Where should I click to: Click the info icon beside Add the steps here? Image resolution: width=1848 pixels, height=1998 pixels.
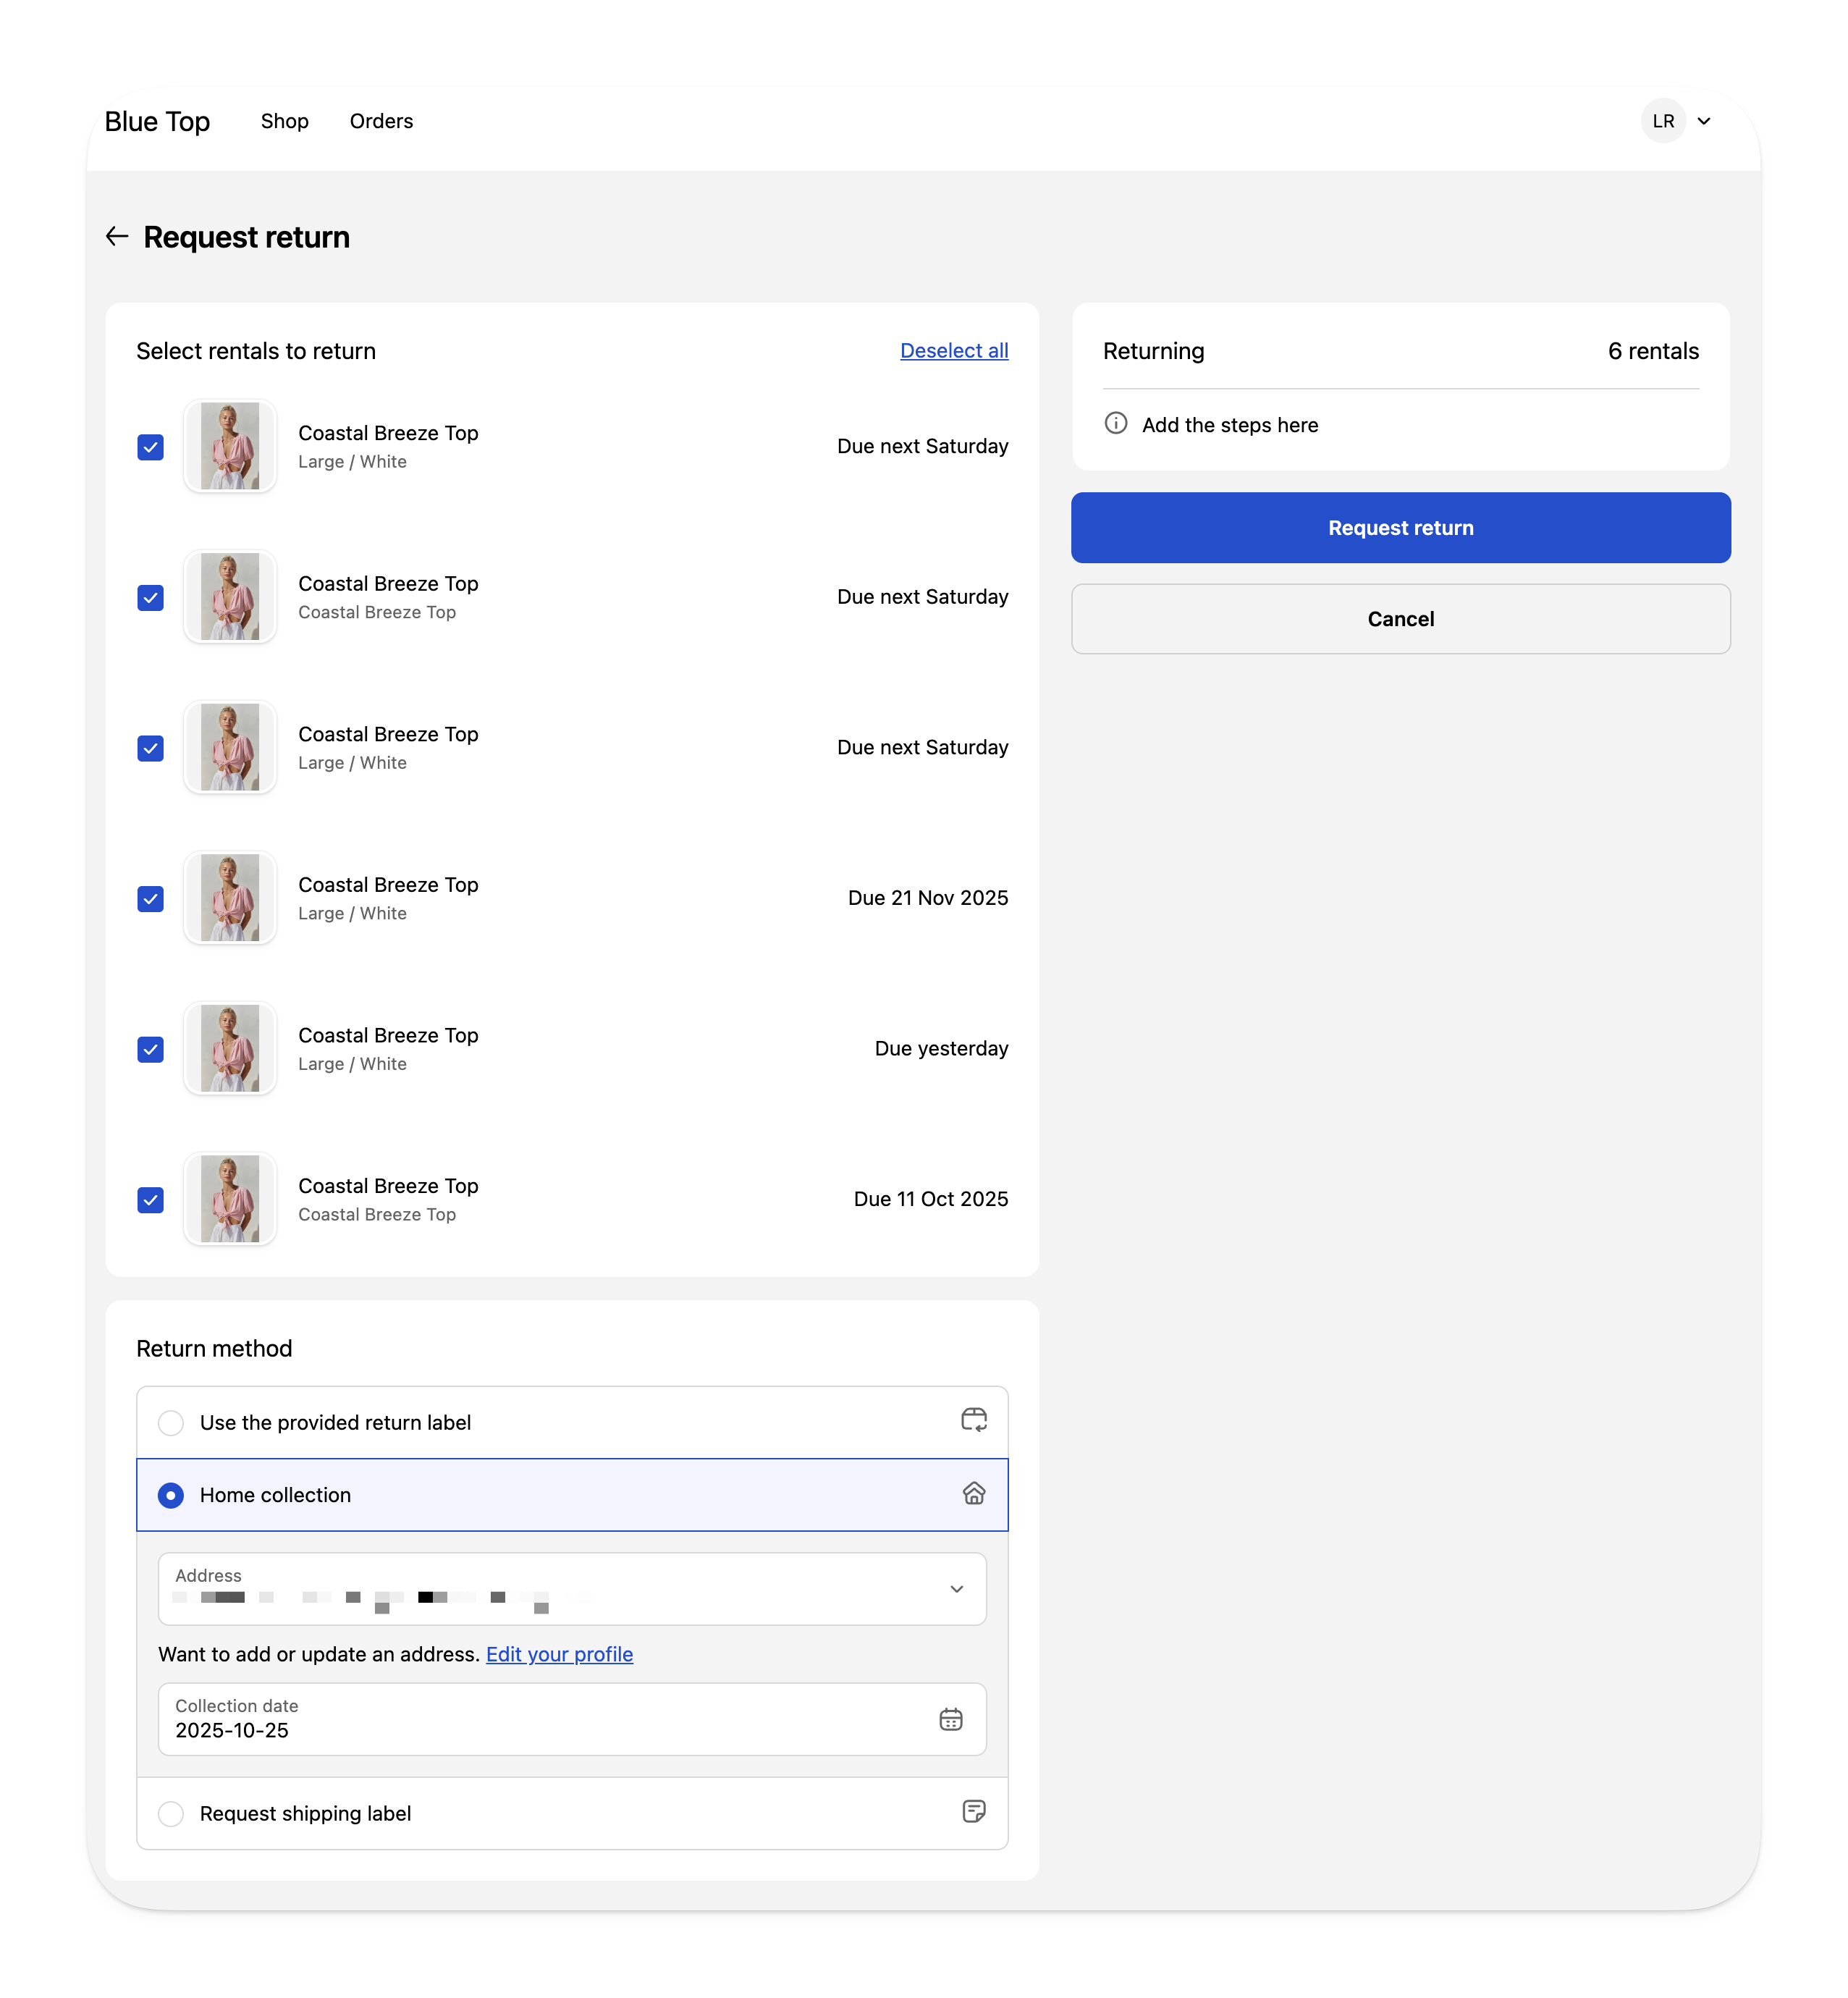1115,424
